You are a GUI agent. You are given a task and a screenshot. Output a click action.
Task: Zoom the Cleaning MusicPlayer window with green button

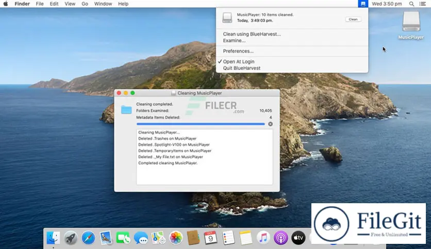point(132,93)
